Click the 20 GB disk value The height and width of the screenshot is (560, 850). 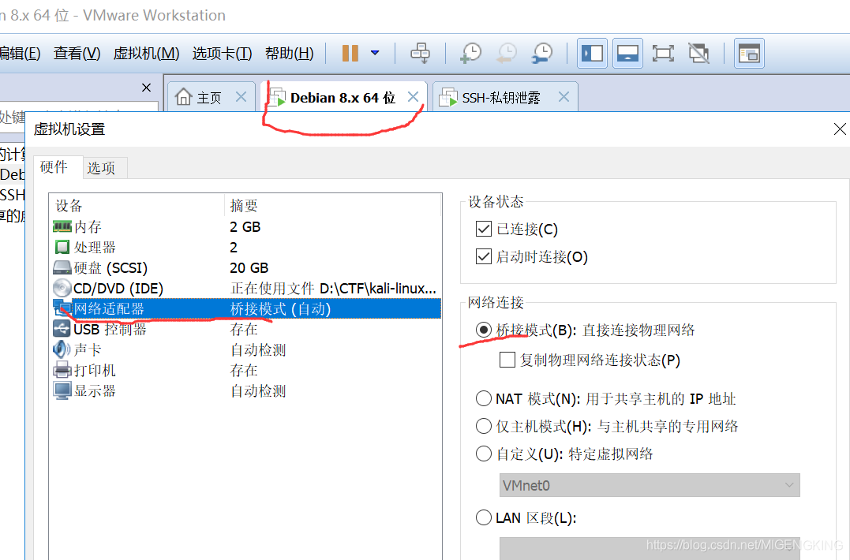249,268
